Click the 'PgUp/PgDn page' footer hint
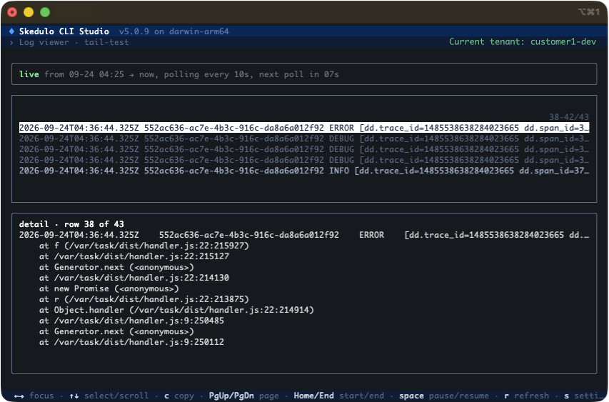This screenshot has width=609, height=402. [244, 396]
